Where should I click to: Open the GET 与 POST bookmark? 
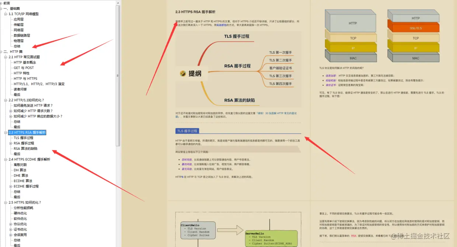pyautogui.click(x=24, y=68)
